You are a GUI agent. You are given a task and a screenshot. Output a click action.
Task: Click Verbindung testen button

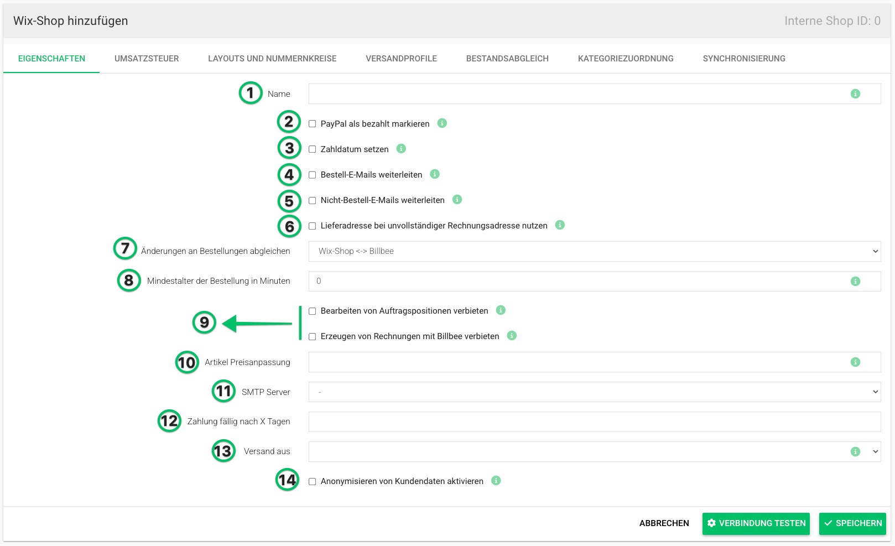756,523
